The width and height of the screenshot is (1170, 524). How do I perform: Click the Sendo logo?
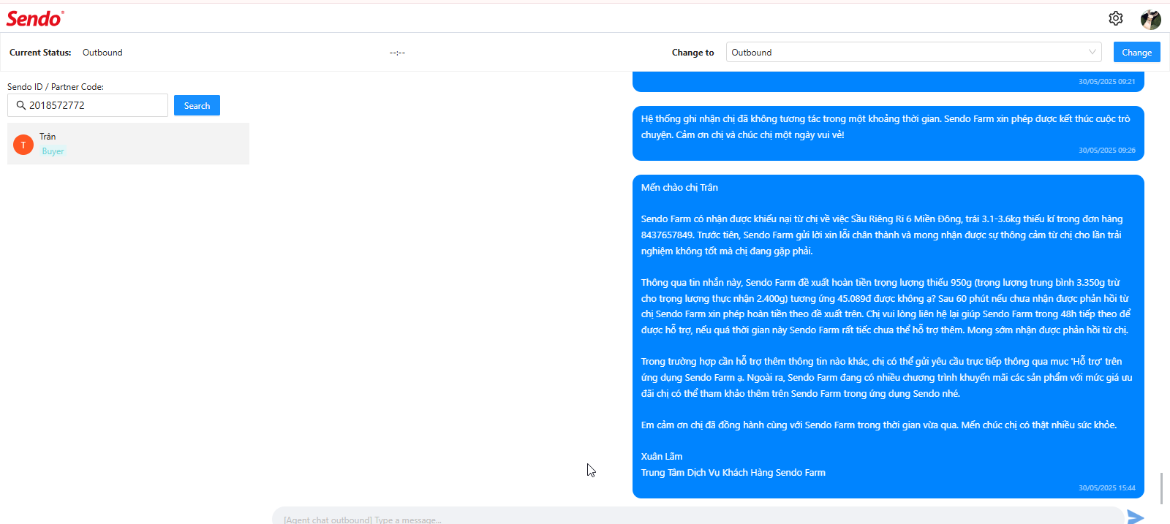coord(35,19)
